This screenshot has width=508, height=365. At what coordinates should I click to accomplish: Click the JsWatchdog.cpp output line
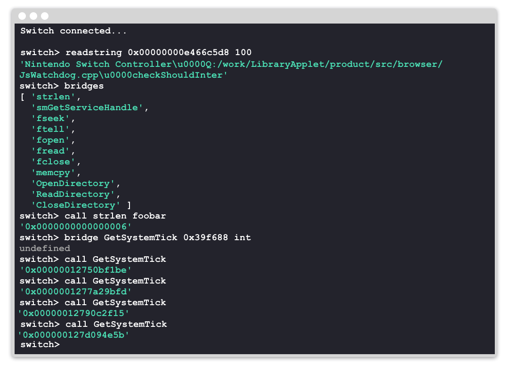123,75
